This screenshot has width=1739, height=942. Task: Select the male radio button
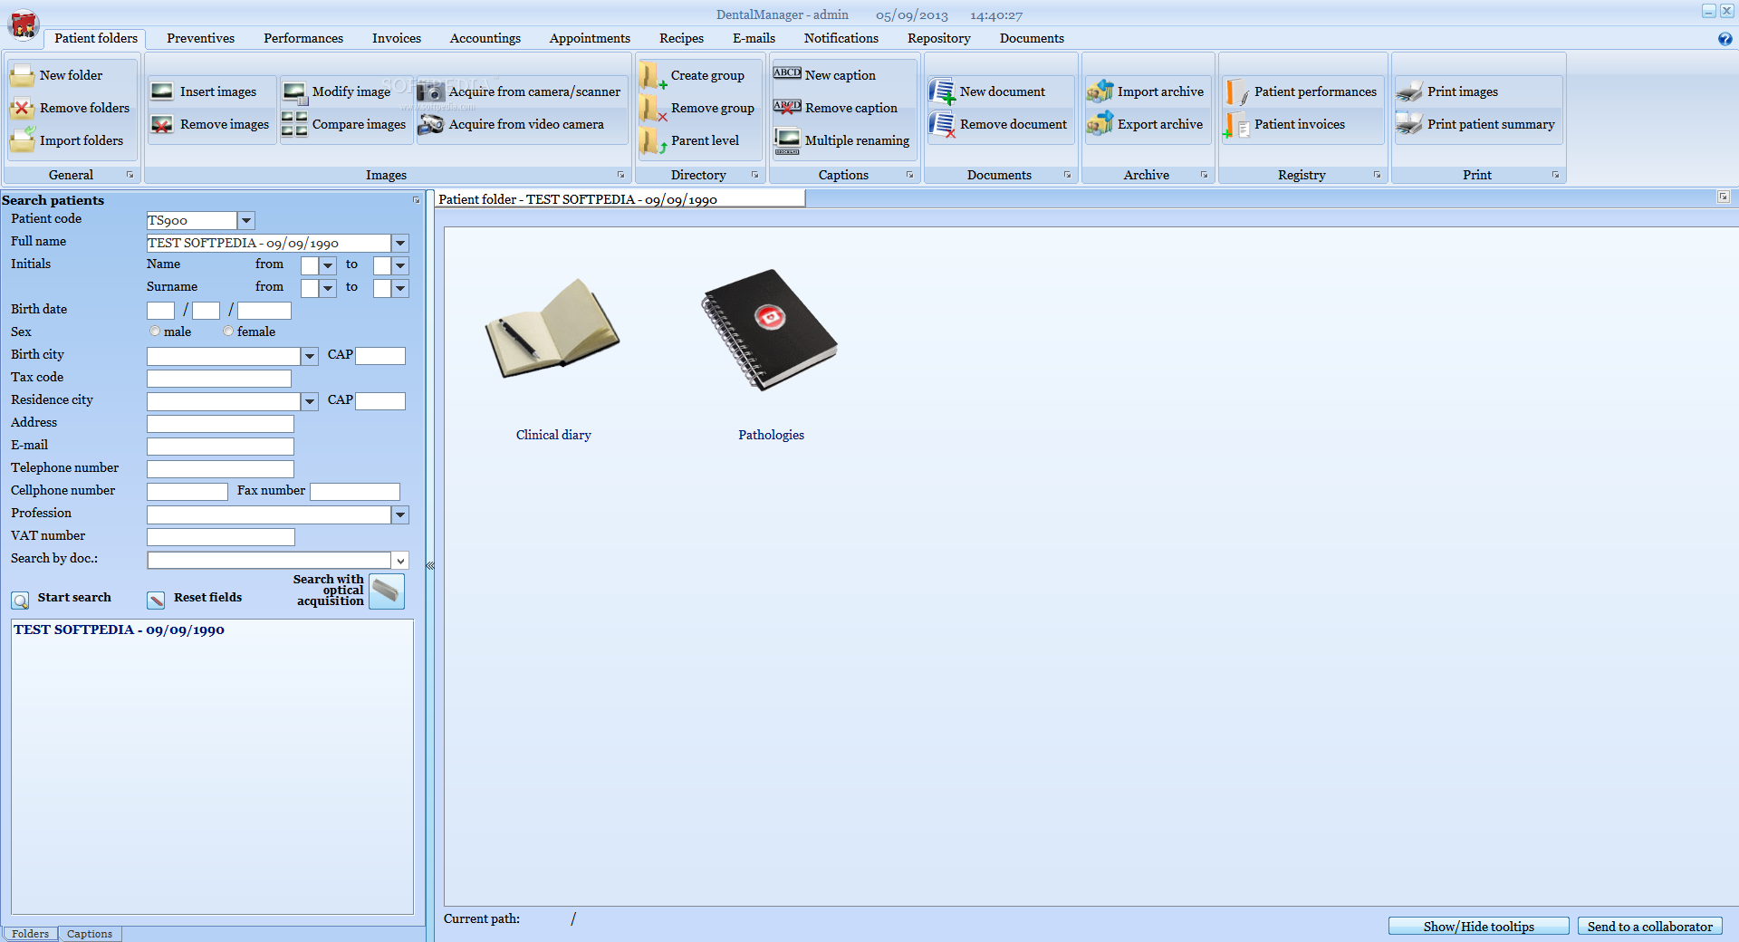(155, 332)
